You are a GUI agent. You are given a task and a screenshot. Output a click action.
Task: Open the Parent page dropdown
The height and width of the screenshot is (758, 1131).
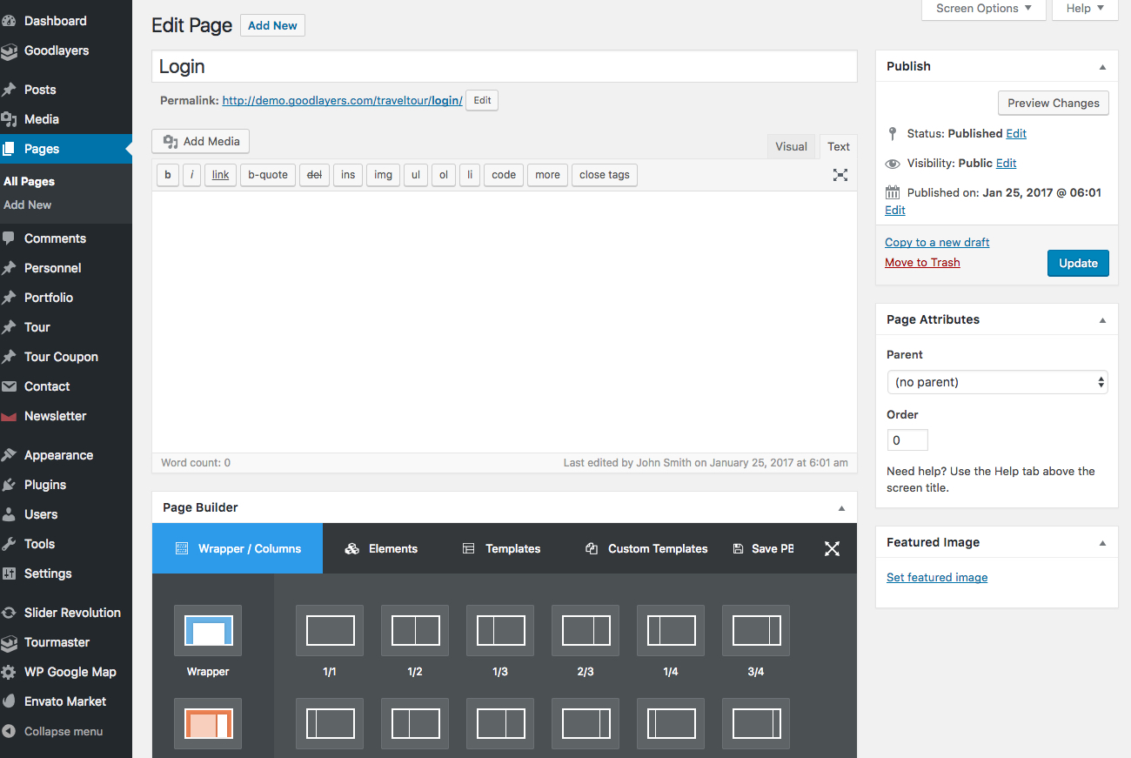(996, 382)
